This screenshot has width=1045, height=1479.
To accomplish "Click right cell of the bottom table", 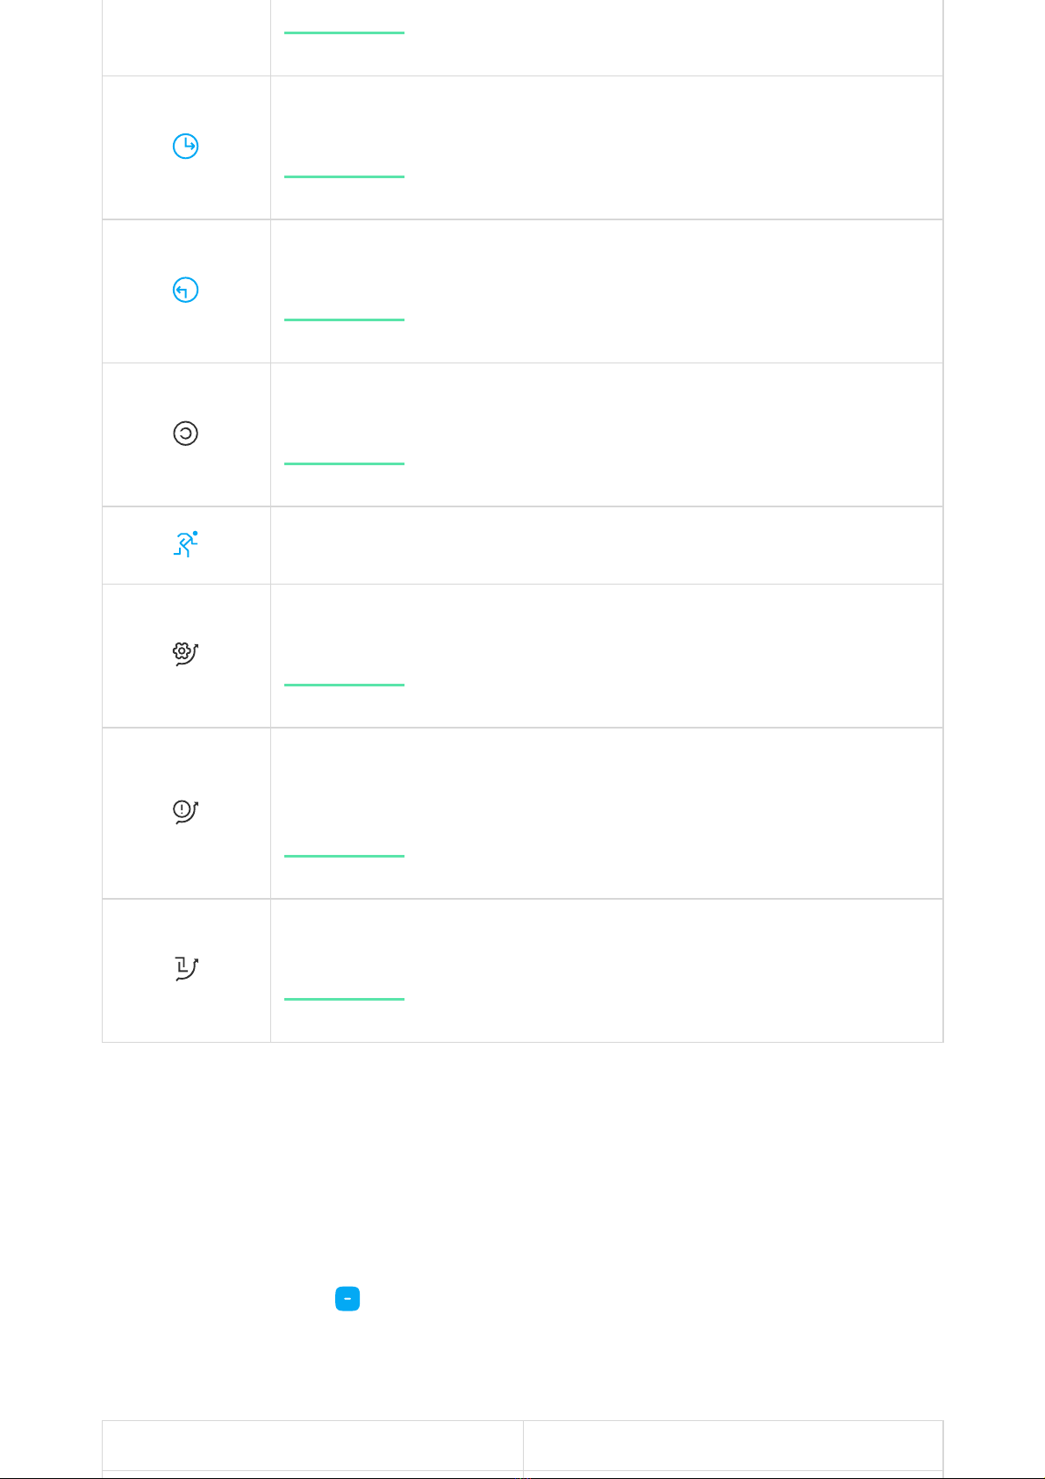I will point(733,1445).
